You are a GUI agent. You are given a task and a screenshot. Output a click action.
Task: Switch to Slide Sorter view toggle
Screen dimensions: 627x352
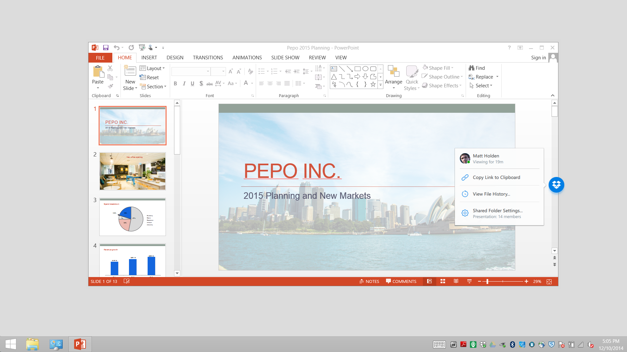(x=442, y=281)
